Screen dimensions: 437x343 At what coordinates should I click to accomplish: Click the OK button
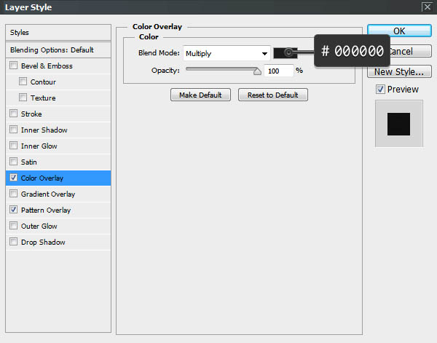point(398,31)
